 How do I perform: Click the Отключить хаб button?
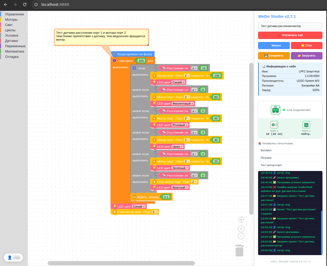pyautogui.click(x=290, y=35)
